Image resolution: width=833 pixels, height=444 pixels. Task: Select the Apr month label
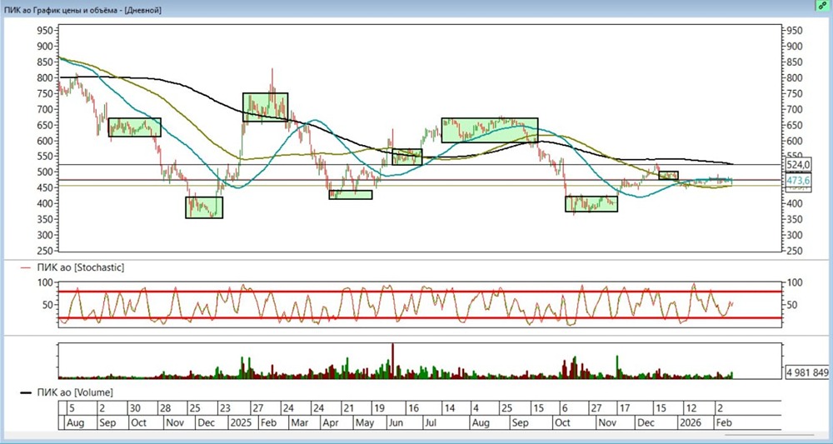pyautogui.click(x=331, y=423)
